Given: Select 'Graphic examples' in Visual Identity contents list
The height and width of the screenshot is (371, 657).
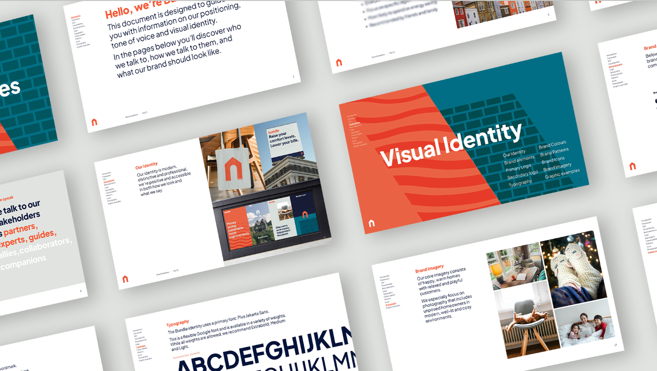Looking at the screenshot, I should (x=562, y=174).
